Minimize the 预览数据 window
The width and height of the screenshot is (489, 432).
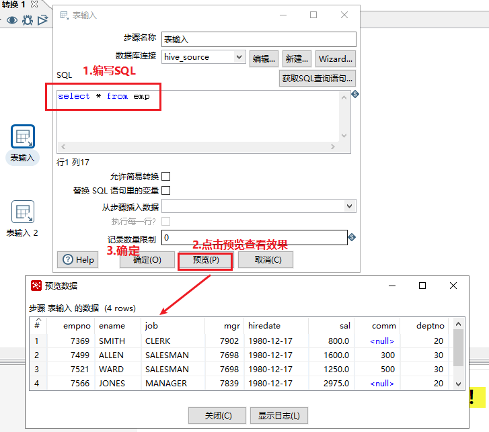[392, 286]
